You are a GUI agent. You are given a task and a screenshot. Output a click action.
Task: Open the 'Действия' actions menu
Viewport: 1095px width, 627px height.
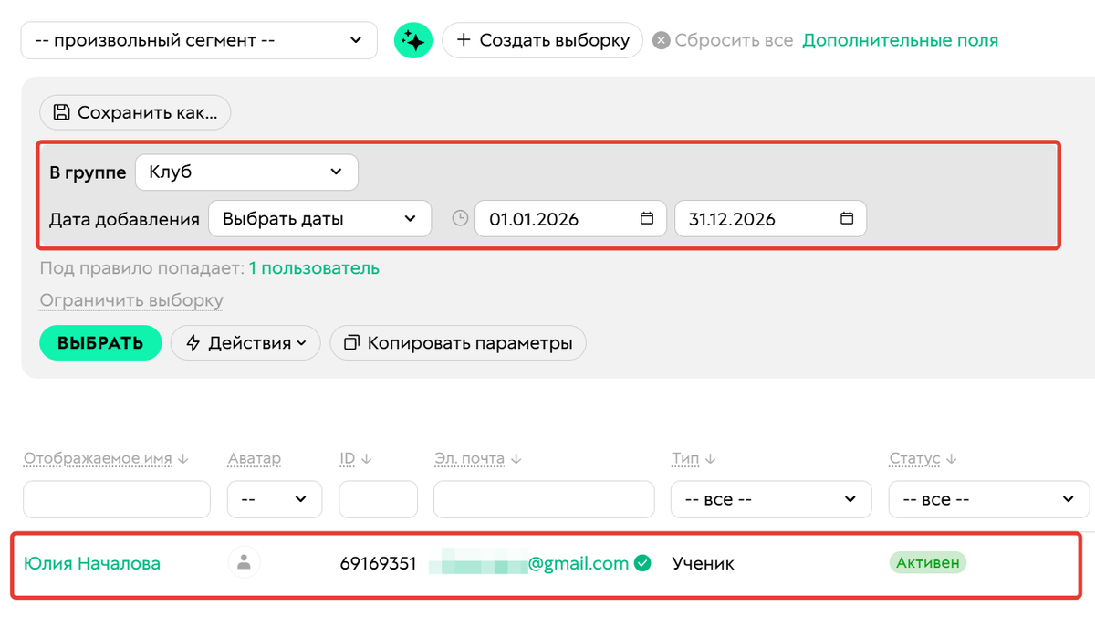coord(245,342)
